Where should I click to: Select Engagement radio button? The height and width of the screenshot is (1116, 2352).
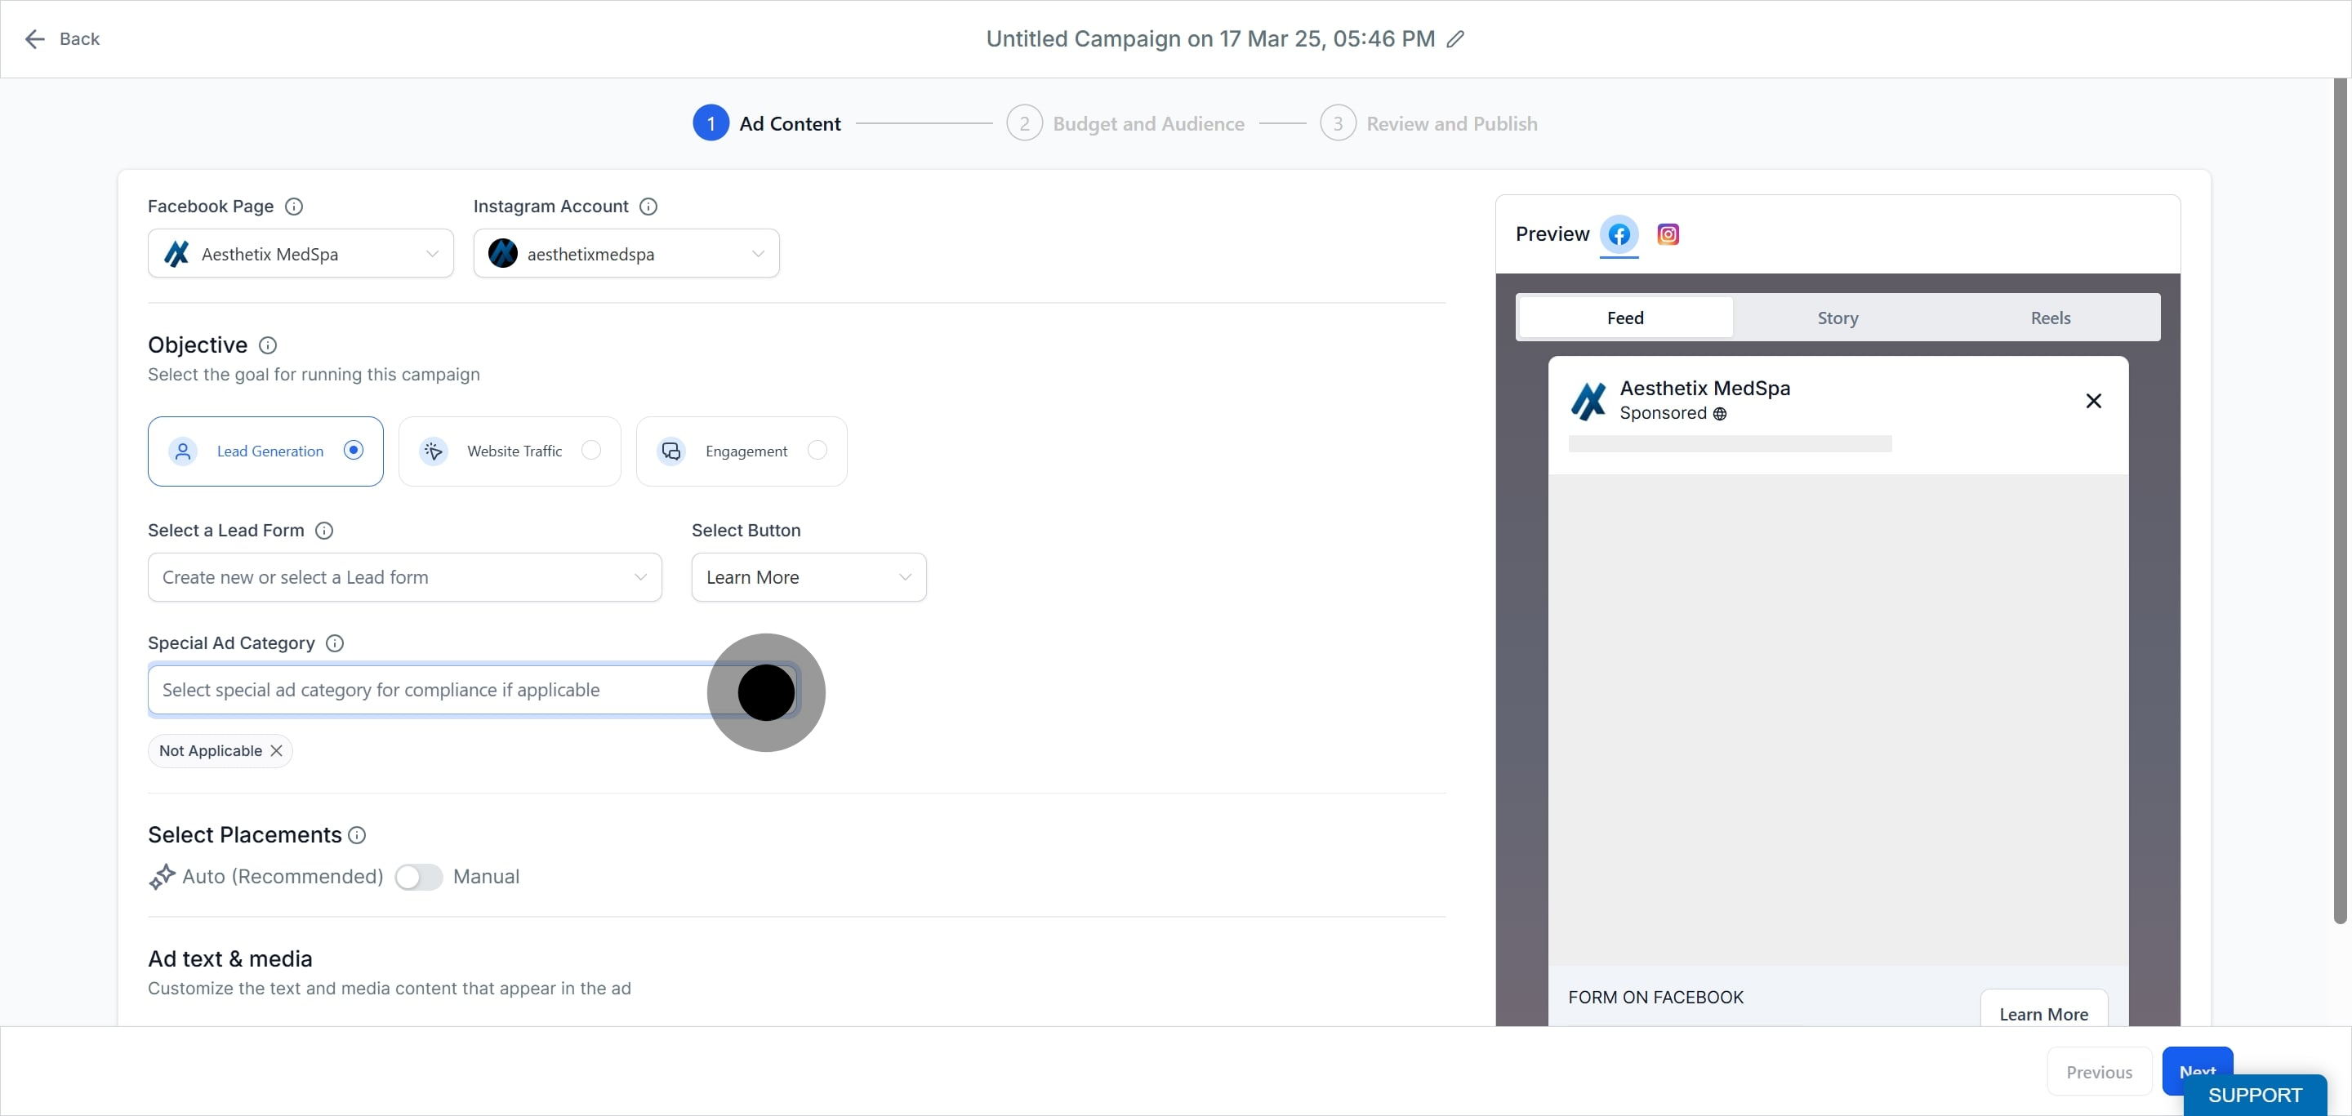tap(817, 450)
